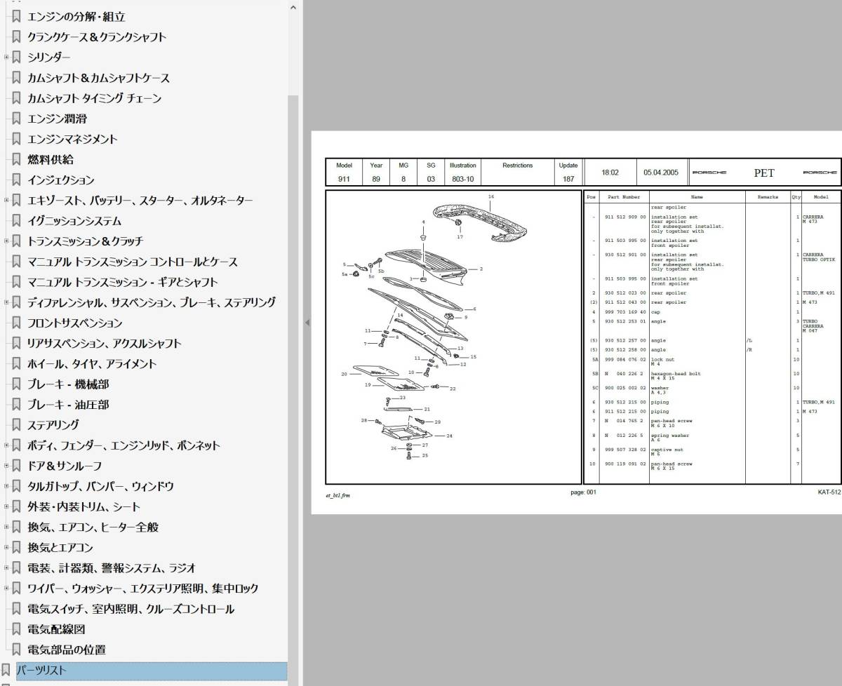
Task: Expand the 換気とエアコン bookmark
Action: pyautogui.click(x=6, y=547)
